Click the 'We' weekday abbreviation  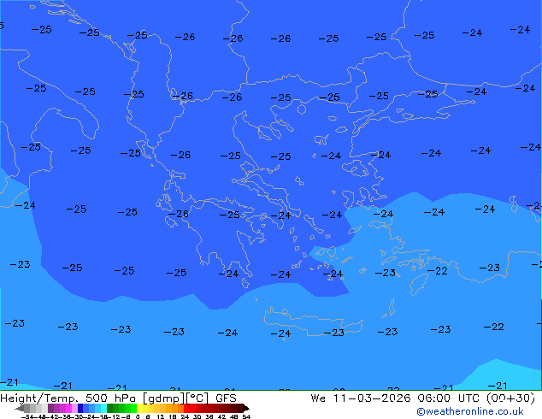(x=318, y=398)
